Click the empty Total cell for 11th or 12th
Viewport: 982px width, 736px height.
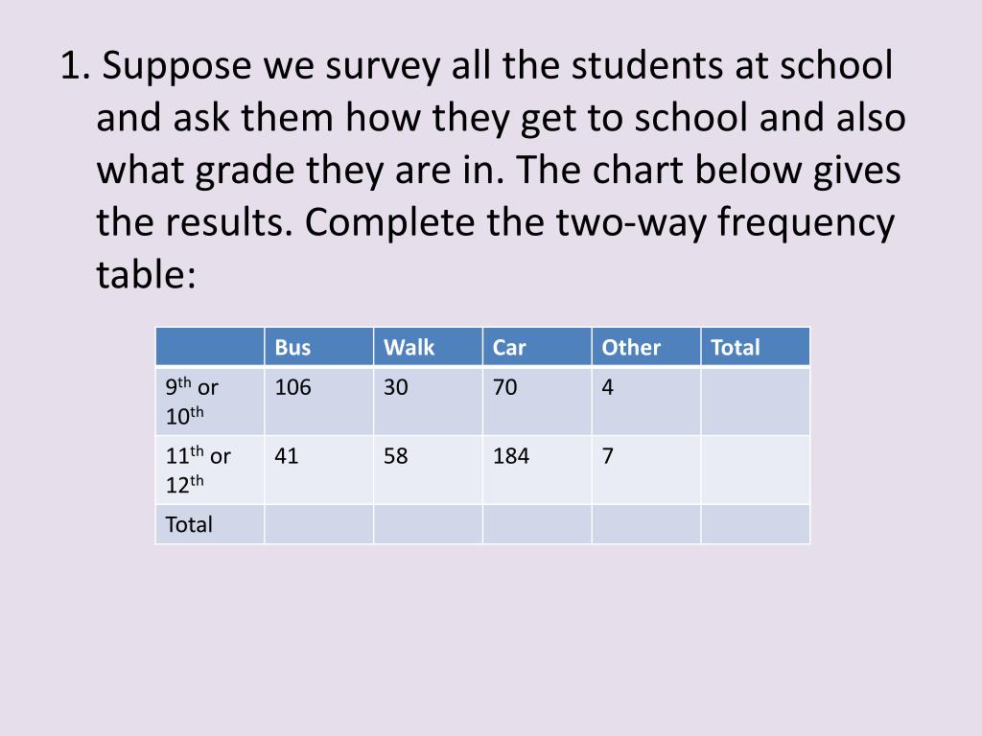755,470
